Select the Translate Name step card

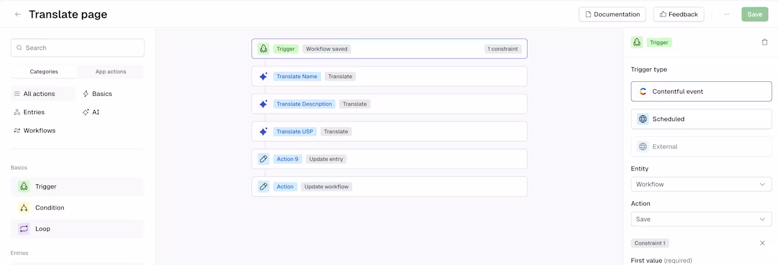(390, 77)
